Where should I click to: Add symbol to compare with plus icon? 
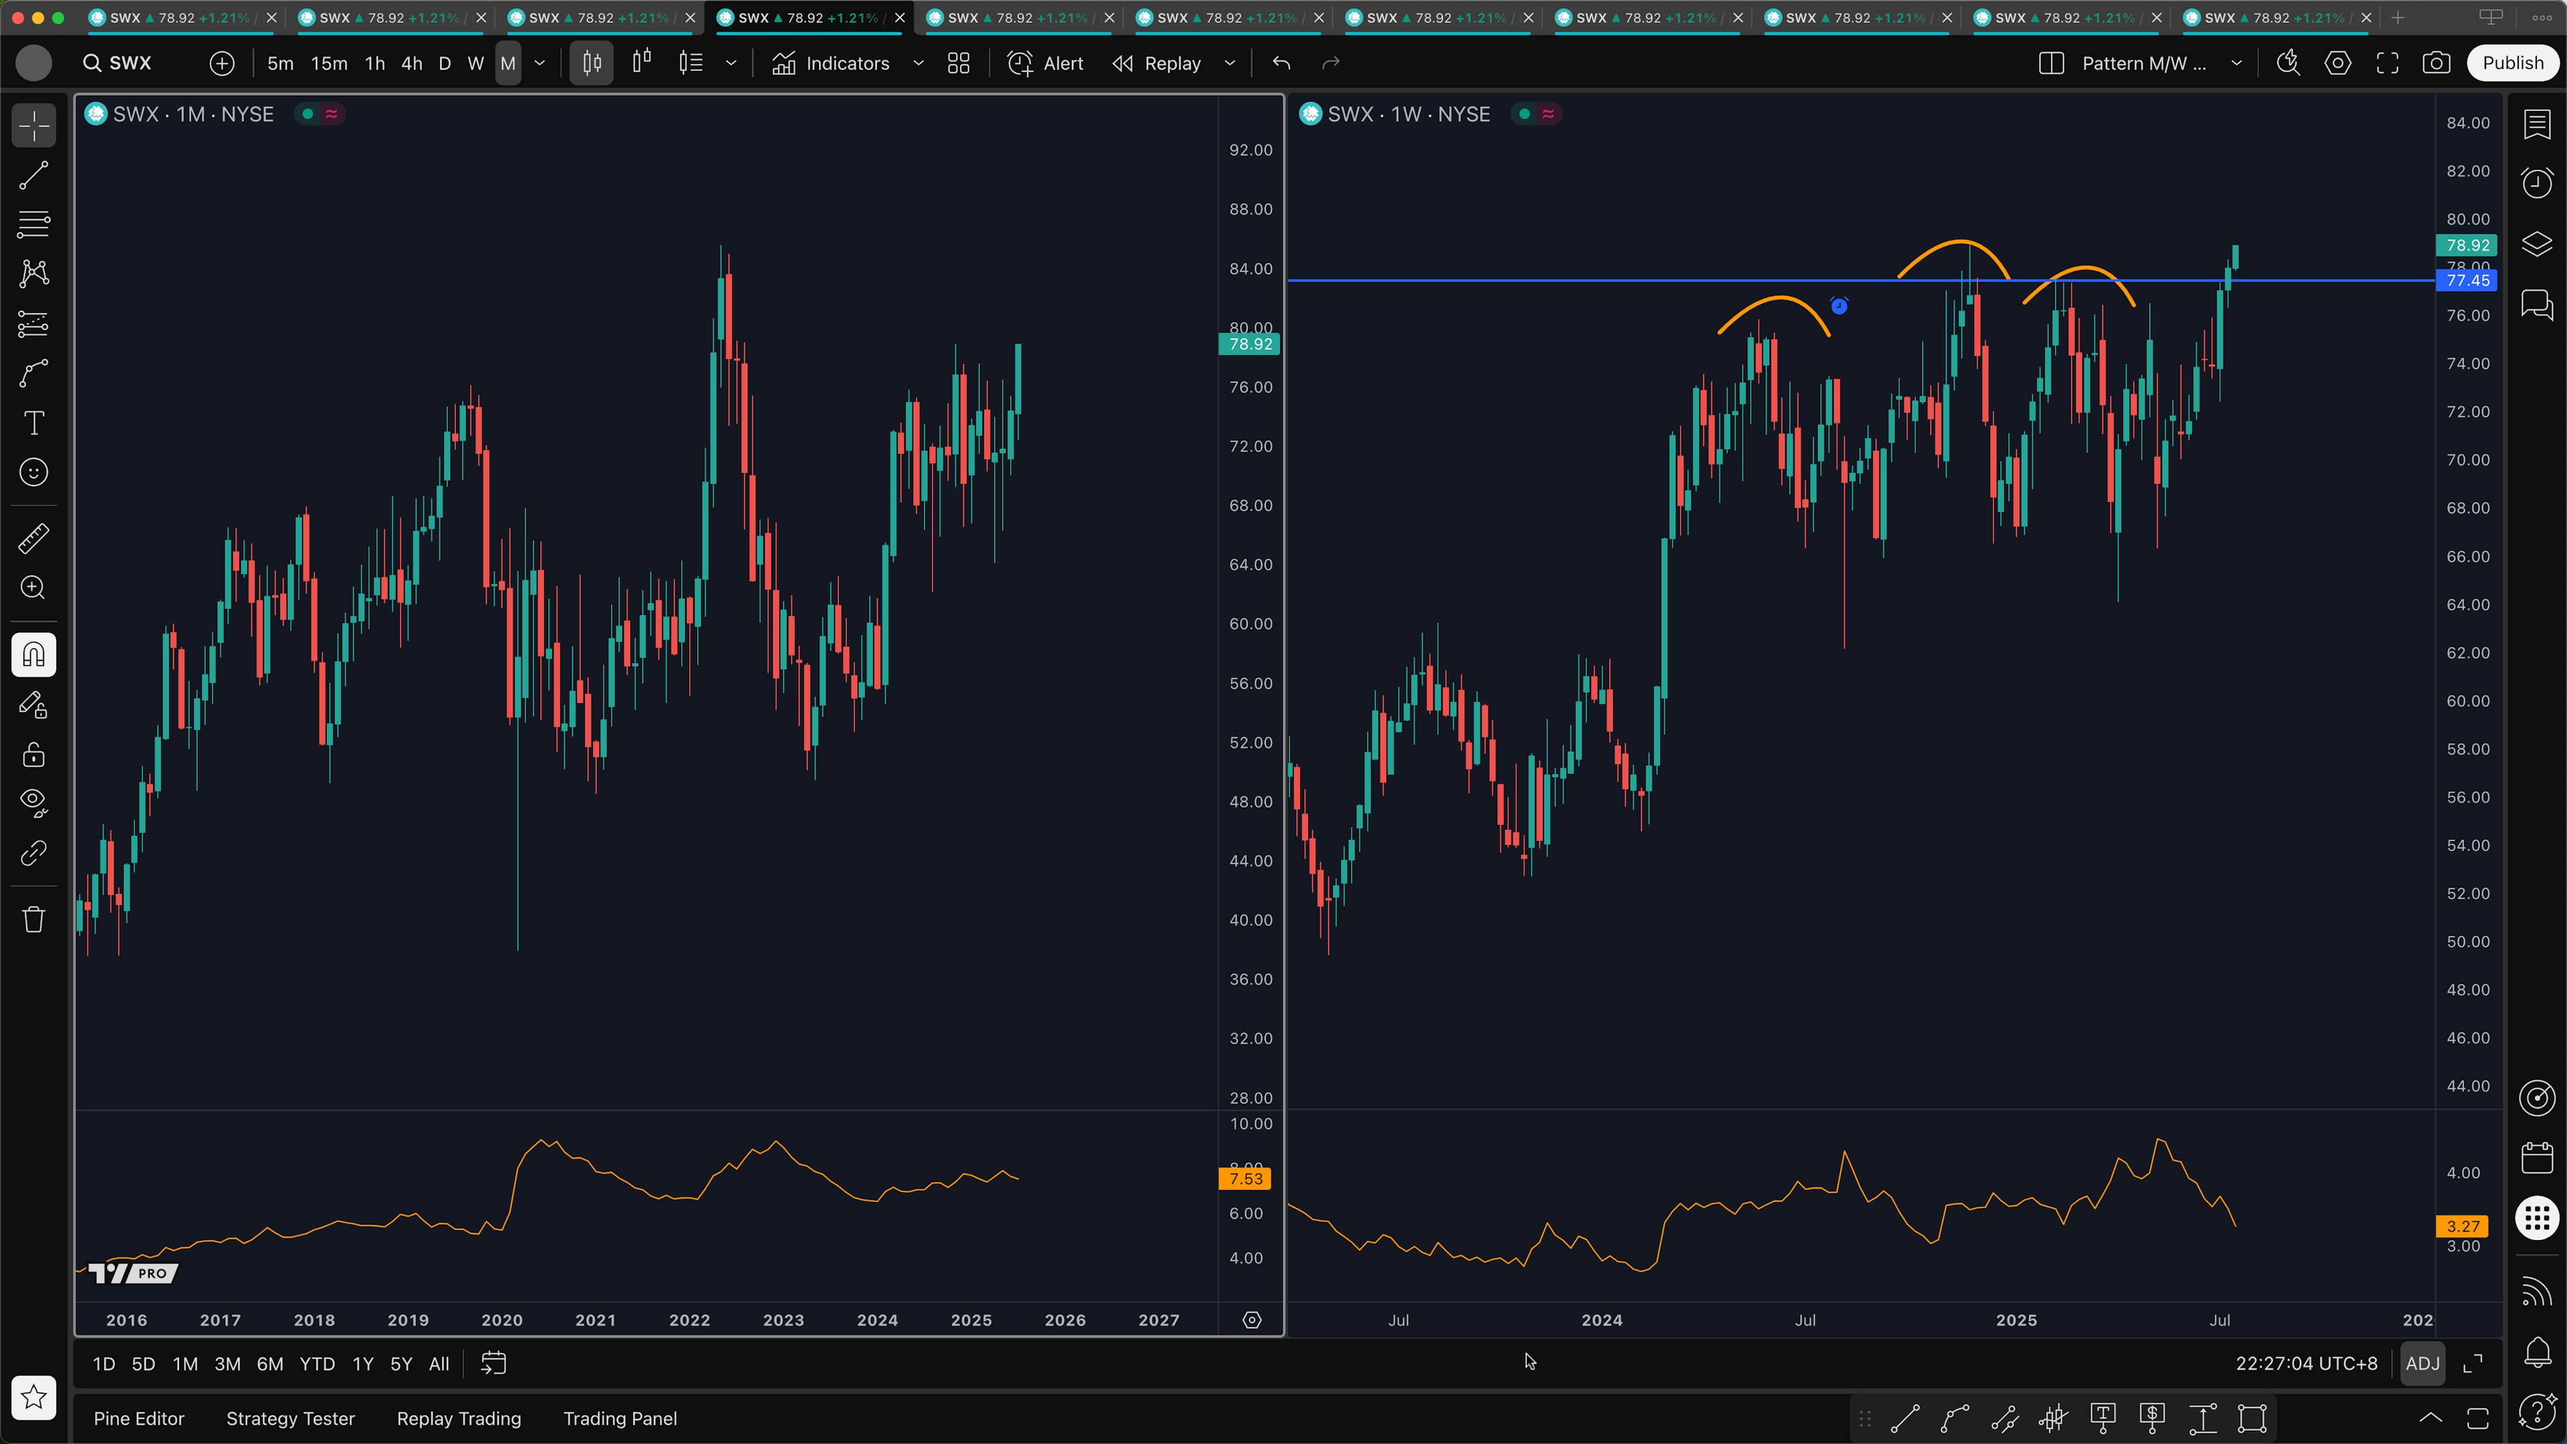pyautogui.click(x=221, y=63)
